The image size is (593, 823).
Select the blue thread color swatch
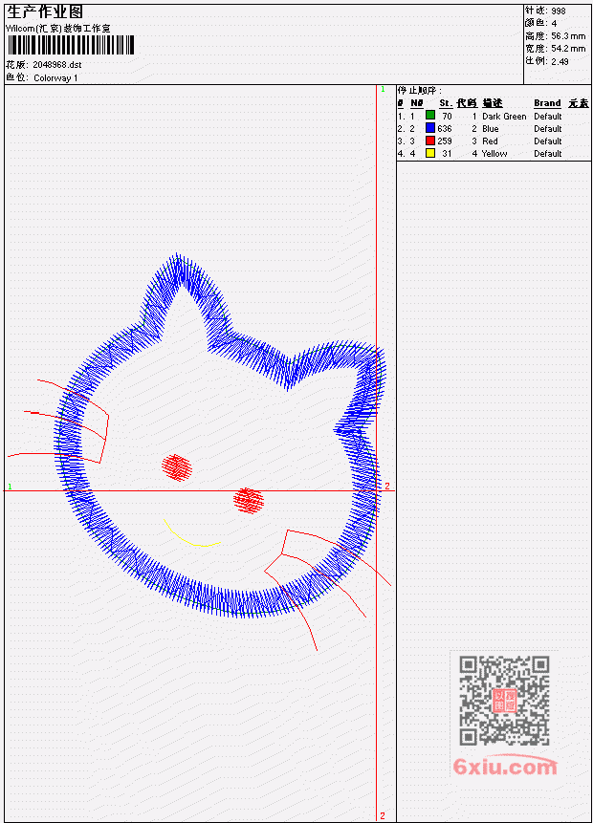point(430,128)
